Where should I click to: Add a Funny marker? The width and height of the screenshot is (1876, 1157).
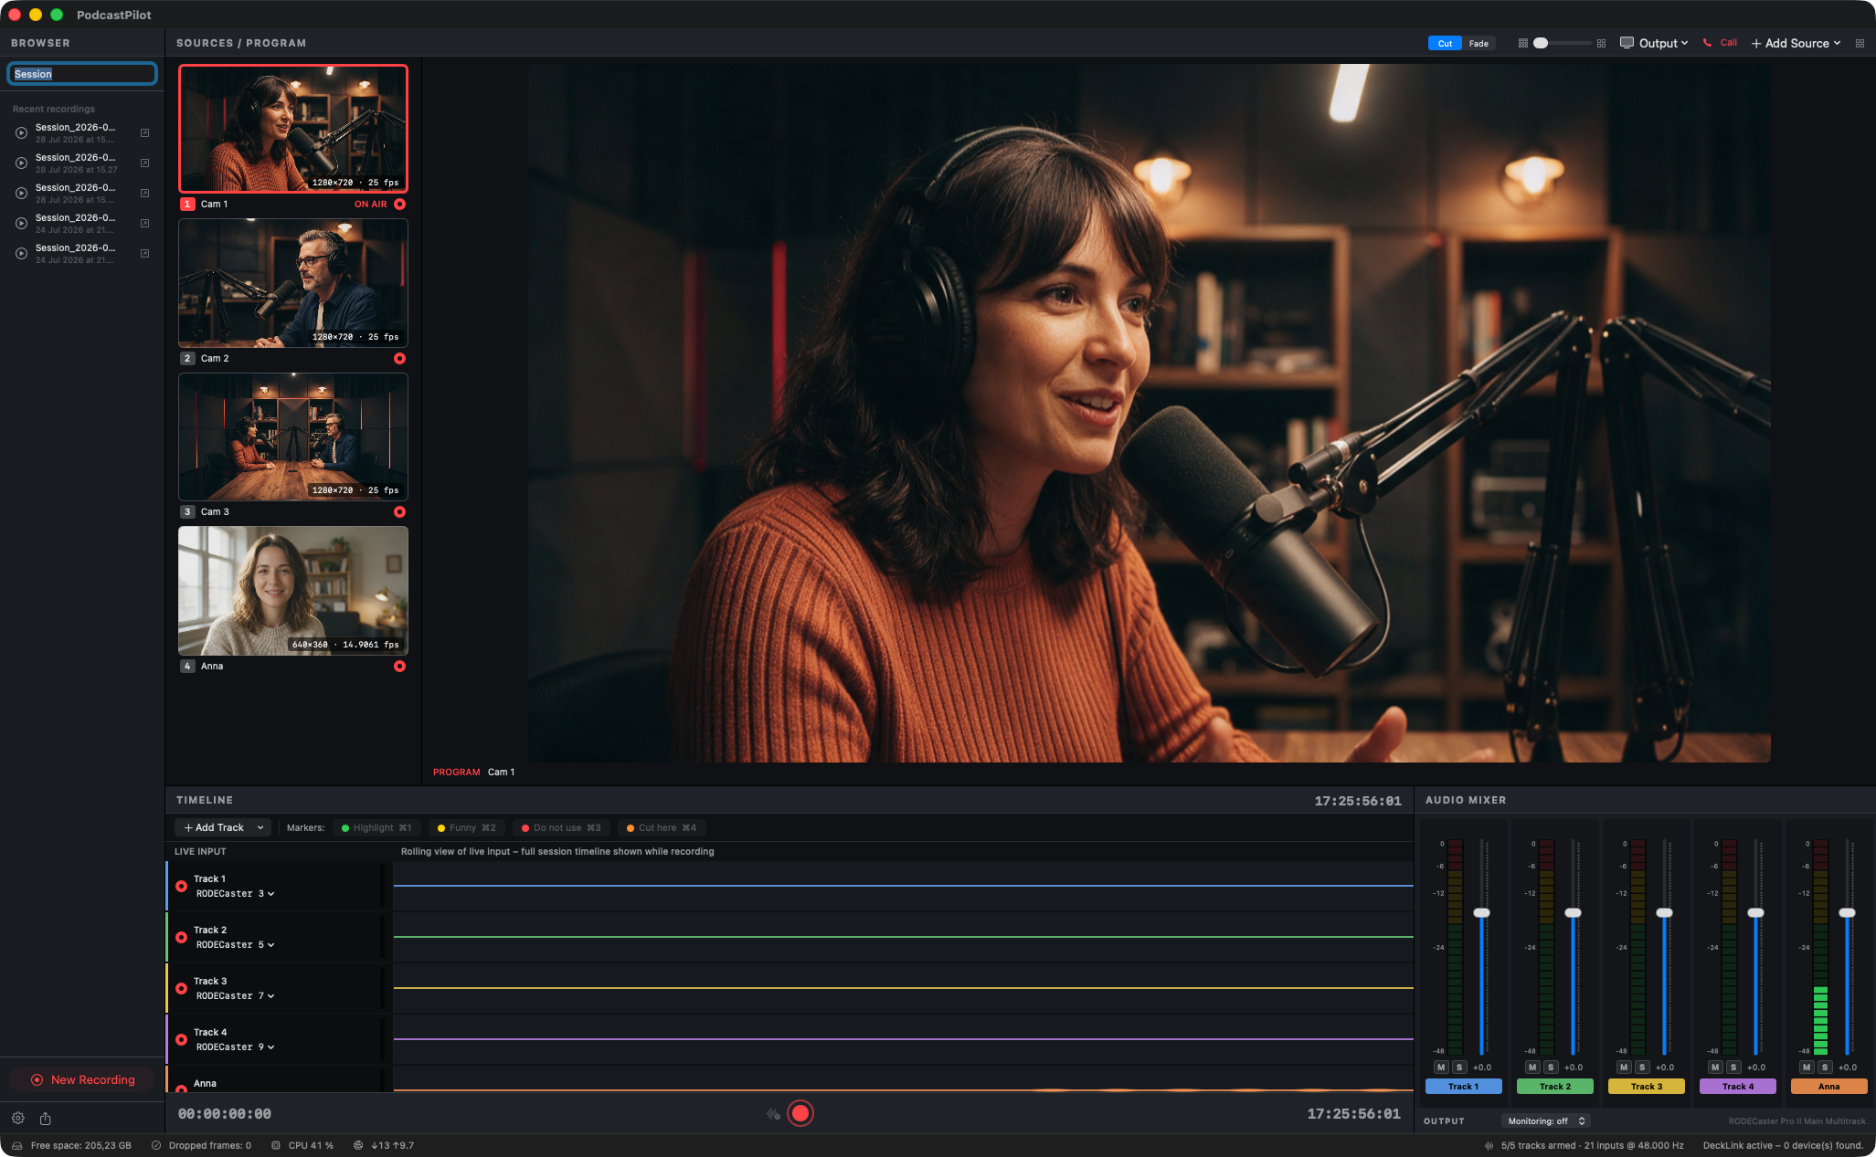(x=466, y=828)
